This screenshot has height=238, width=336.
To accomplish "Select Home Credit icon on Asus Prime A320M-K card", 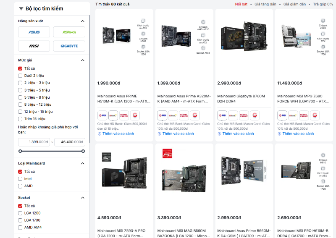I will tap(184, 115).
